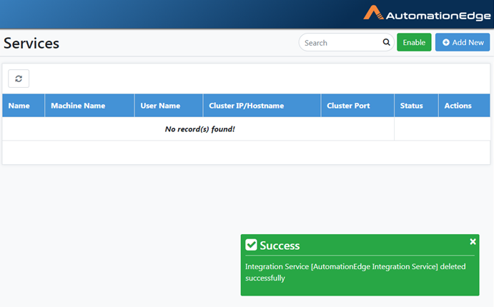This screenshot has width=494, height=307.
Task: Click the Add New button
Action: (x=463, y=42)
